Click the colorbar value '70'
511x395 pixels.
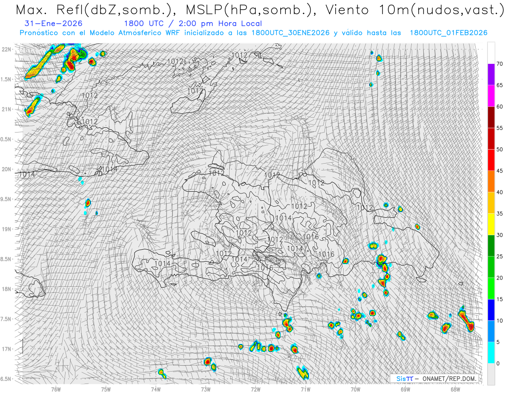pos(500,64)
